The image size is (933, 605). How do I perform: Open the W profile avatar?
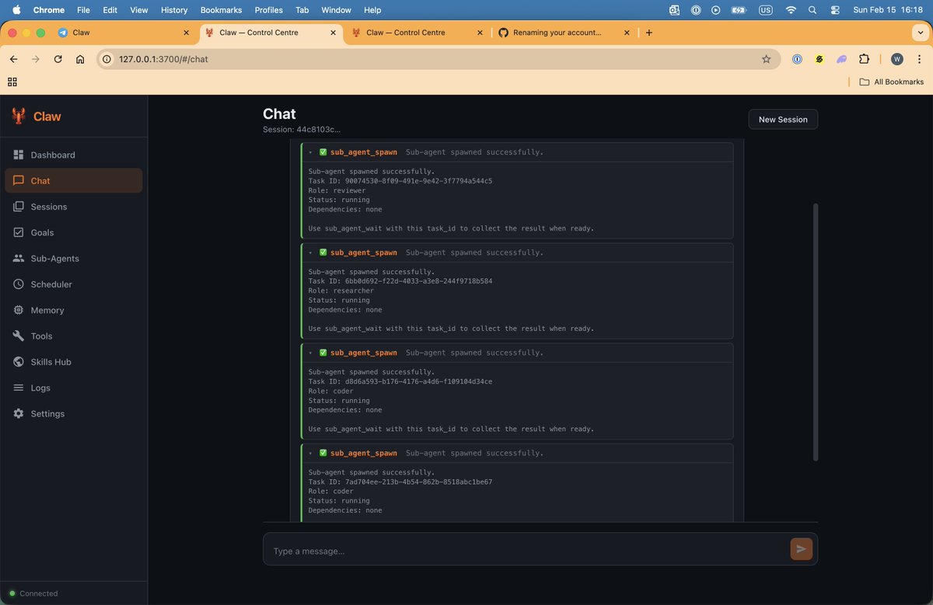coord(896,59)
